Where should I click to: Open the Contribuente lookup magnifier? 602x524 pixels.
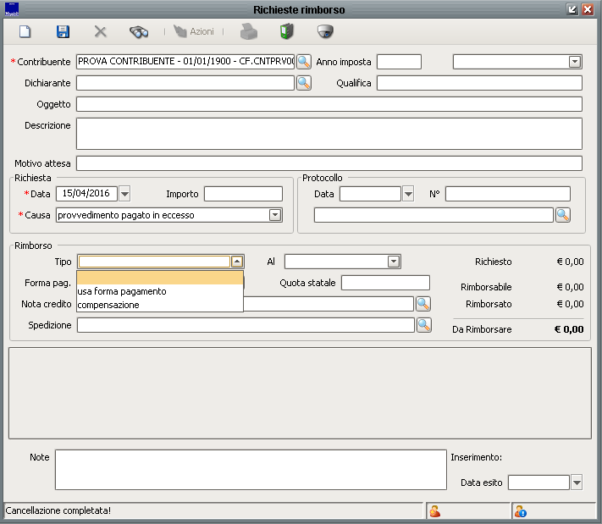tap(304, 62)
